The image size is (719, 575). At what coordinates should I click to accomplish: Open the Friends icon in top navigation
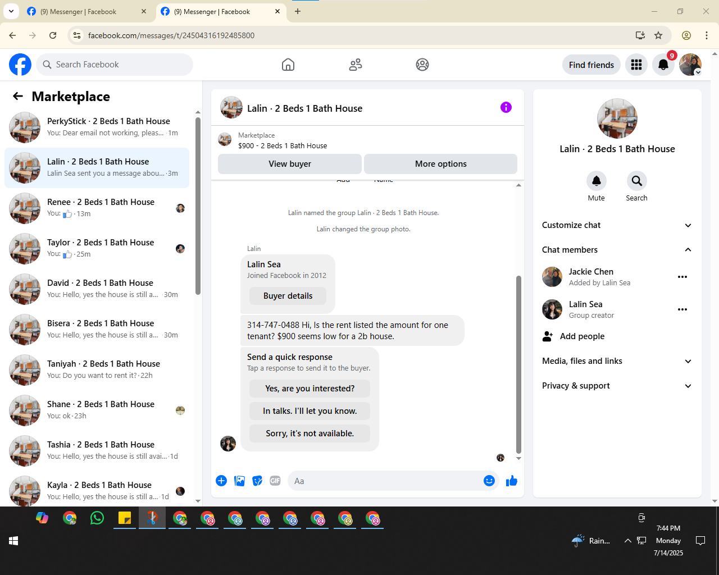(x=356, y=65)
